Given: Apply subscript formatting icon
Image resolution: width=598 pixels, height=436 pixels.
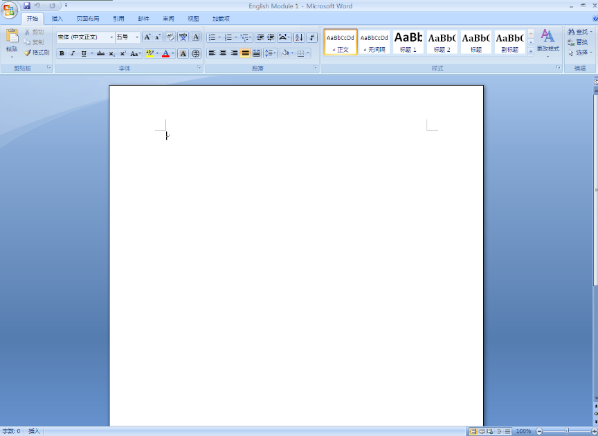Looking at the screenshot, I should click(112, 53).
